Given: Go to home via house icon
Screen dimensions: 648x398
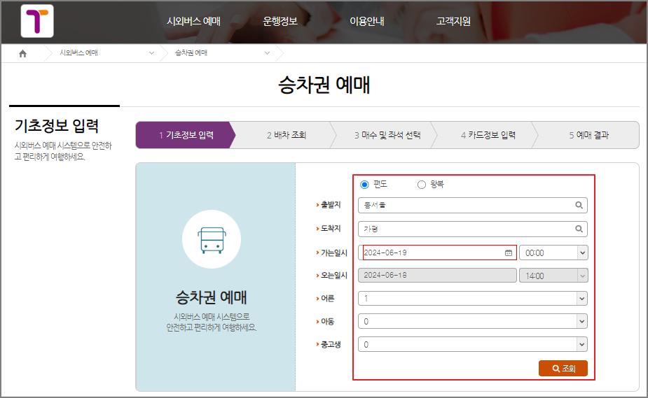Looking at the screenshot, I should click(x=22, y=53).
